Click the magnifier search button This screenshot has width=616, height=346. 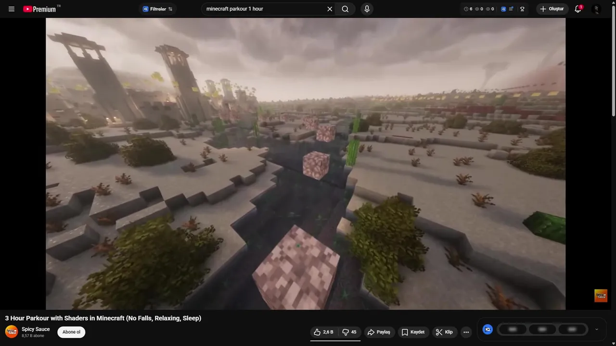345,9
